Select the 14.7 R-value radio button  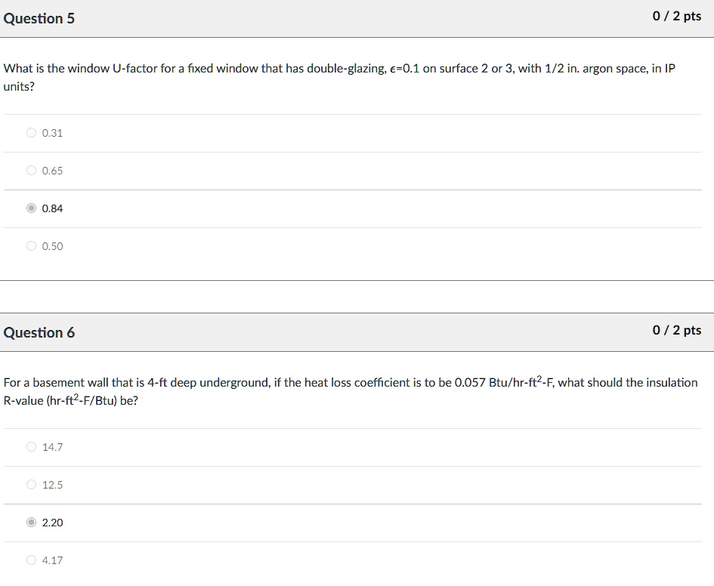point(31,447)
